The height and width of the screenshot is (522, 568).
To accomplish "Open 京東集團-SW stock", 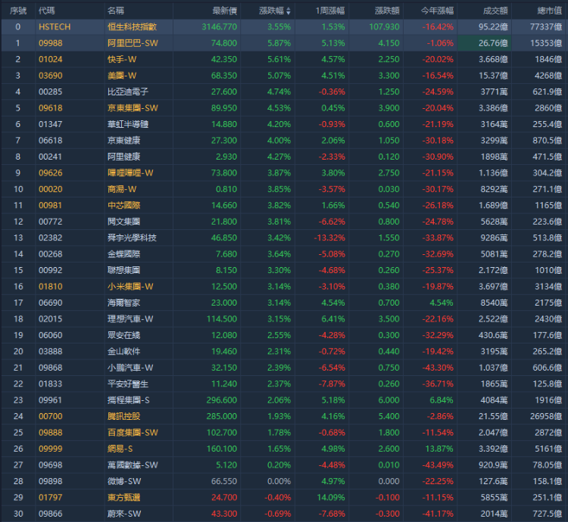I will (133, 107).
